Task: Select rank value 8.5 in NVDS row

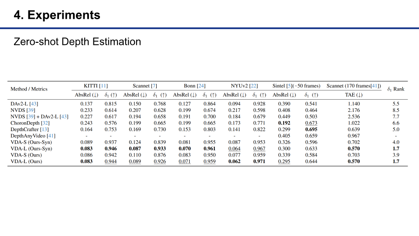Action: pyautogui.click(x=396, y=110)
